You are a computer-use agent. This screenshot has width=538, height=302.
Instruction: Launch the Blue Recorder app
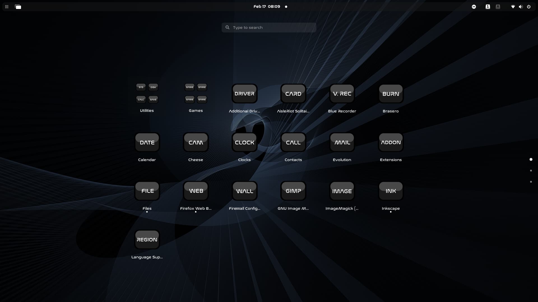coord(342,94)
